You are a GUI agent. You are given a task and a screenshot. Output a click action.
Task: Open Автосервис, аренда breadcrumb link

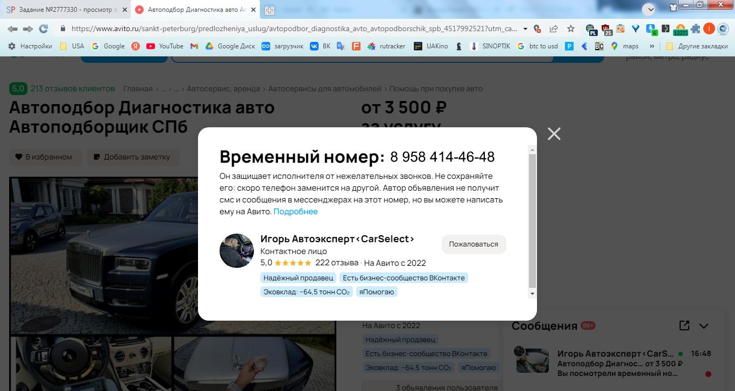click(223, 89)
